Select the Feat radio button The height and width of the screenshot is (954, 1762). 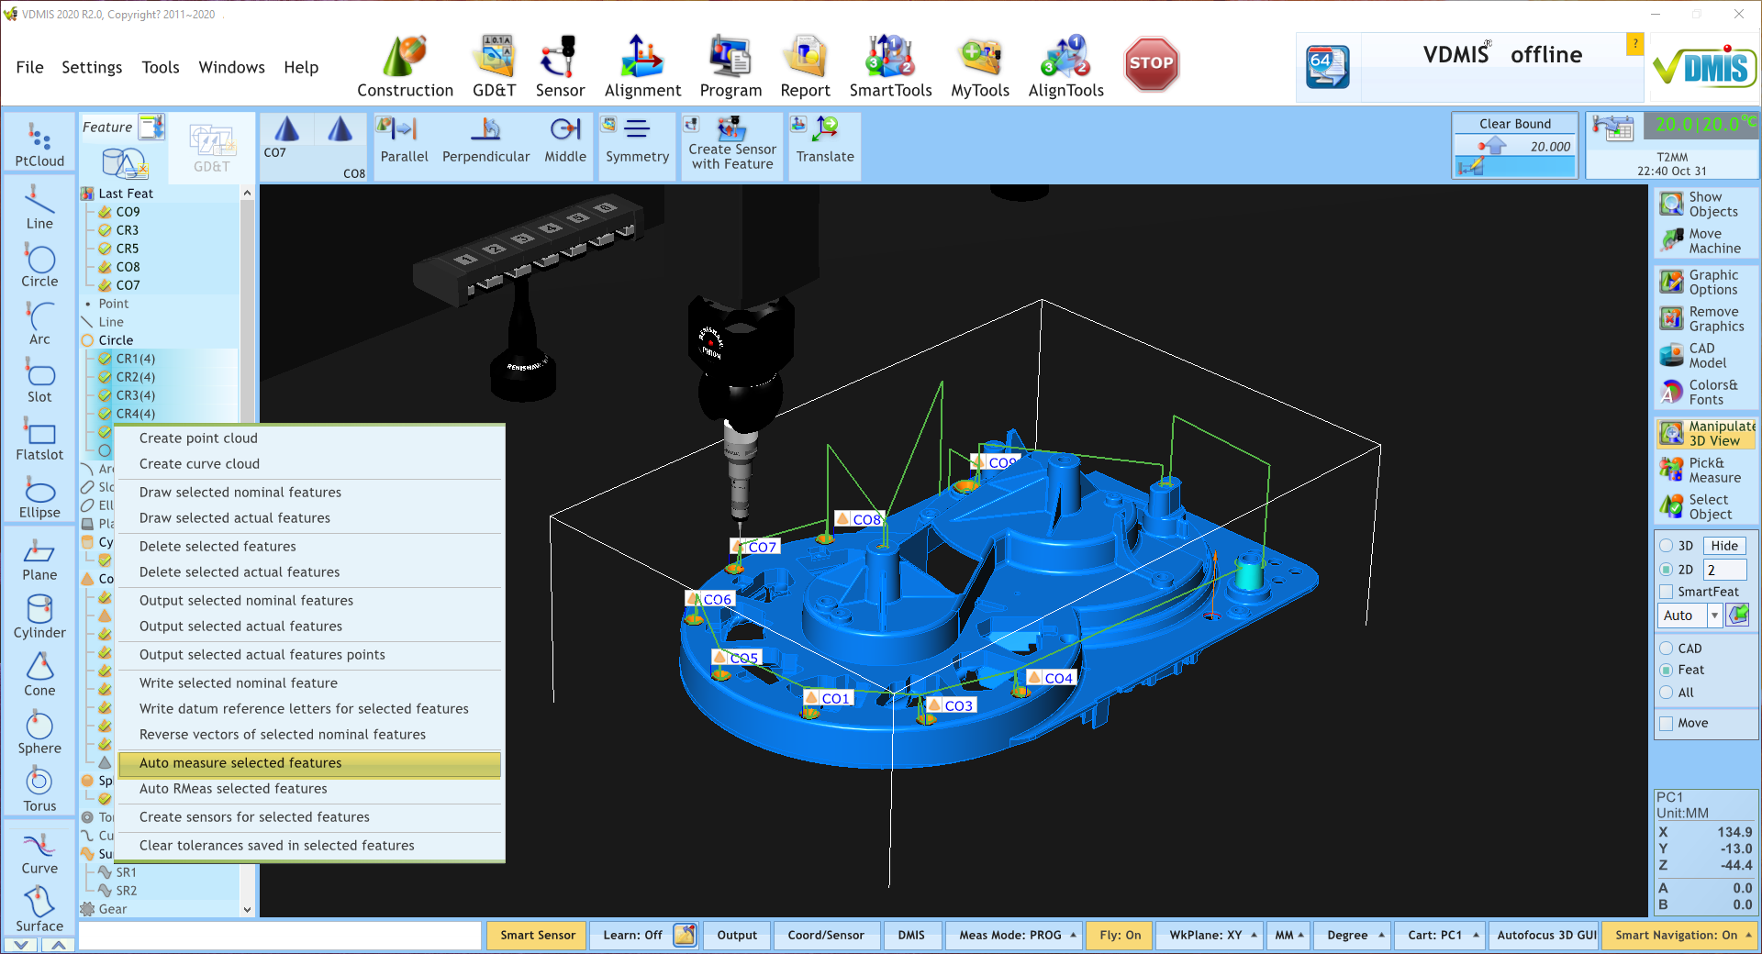[1667, 671]
